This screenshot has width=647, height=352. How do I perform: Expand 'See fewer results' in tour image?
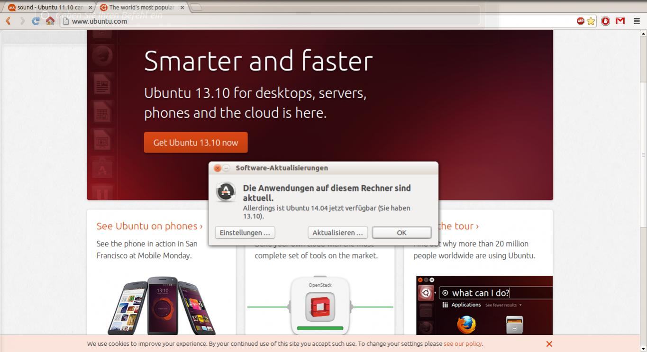(503, 305)
